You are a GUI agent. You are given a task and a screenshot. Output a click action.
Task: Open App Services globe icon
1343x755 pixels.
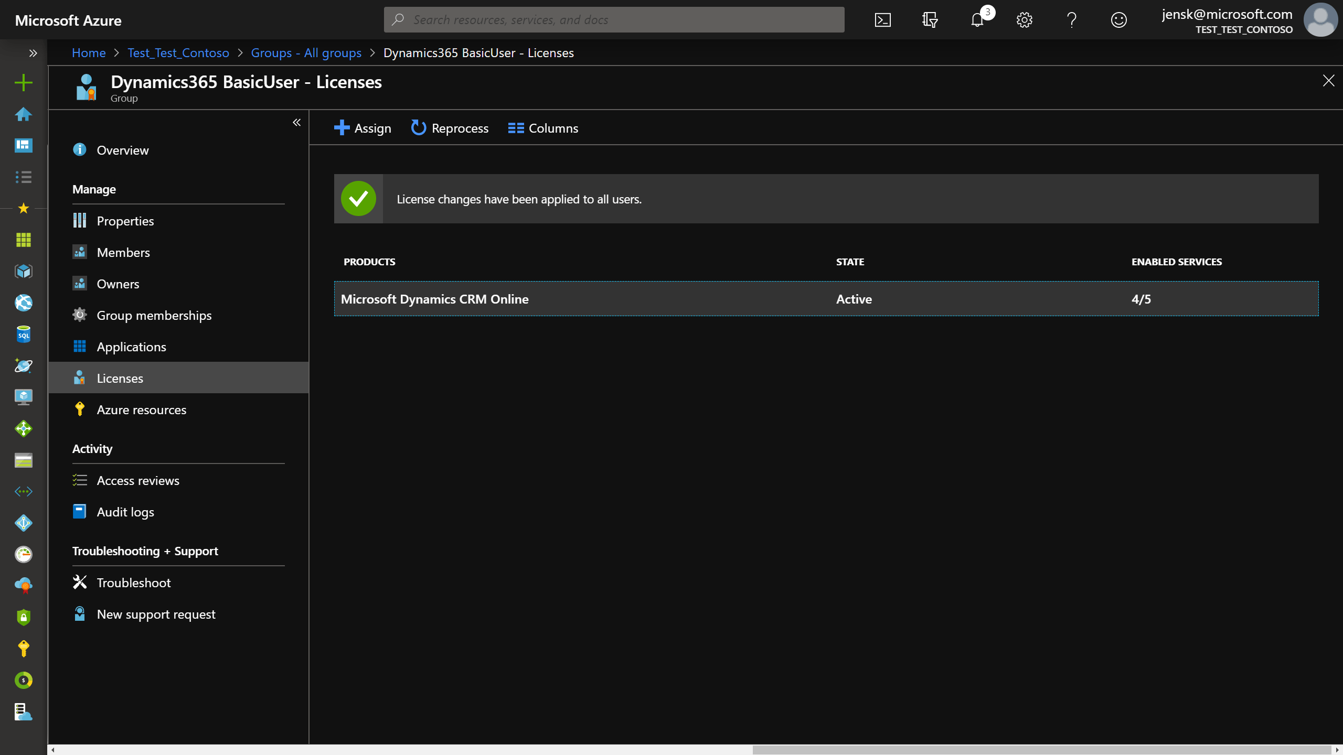24,303
